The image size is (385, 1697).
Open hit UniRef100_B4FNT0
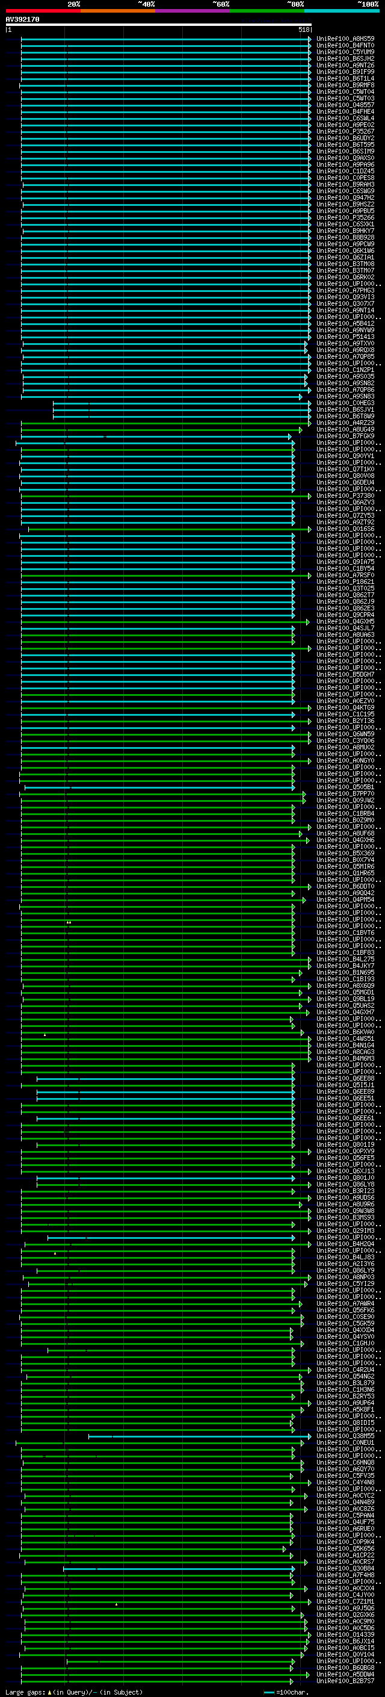click(345, 46)
